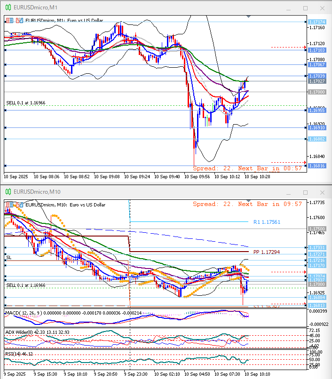332x379 pixels.
Task: Click the middle candlestick icon in the M10 chart corner
Action: [x=16, y=205]
